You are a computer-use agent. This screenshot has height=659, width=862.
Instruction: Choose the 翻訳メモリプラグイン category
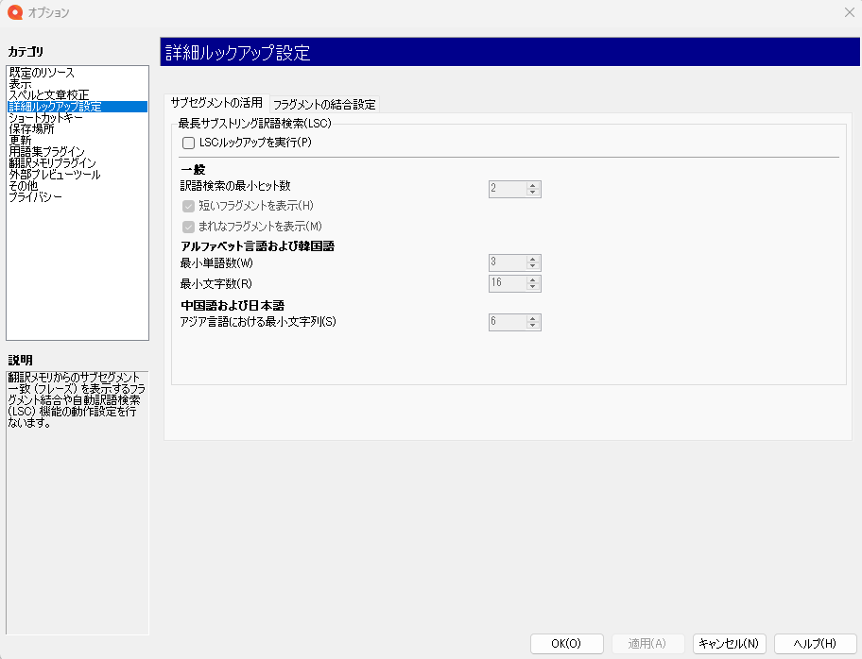tap(53, 163)
